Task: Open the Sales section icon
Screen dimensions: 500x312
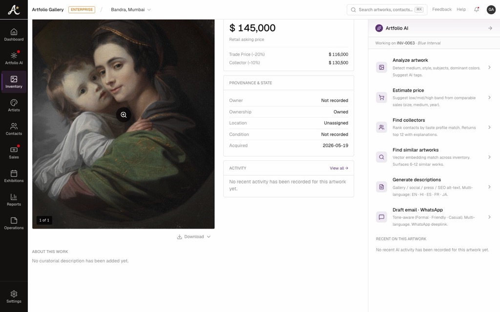Action: click(x=14, y=150)
